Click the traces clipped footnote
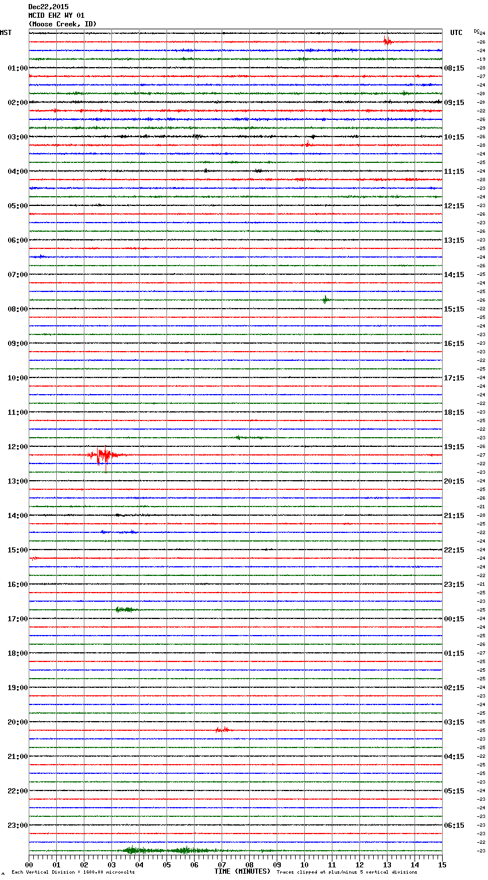The height and width of the screenshot is (880, 488). click(x=347, y=873)
